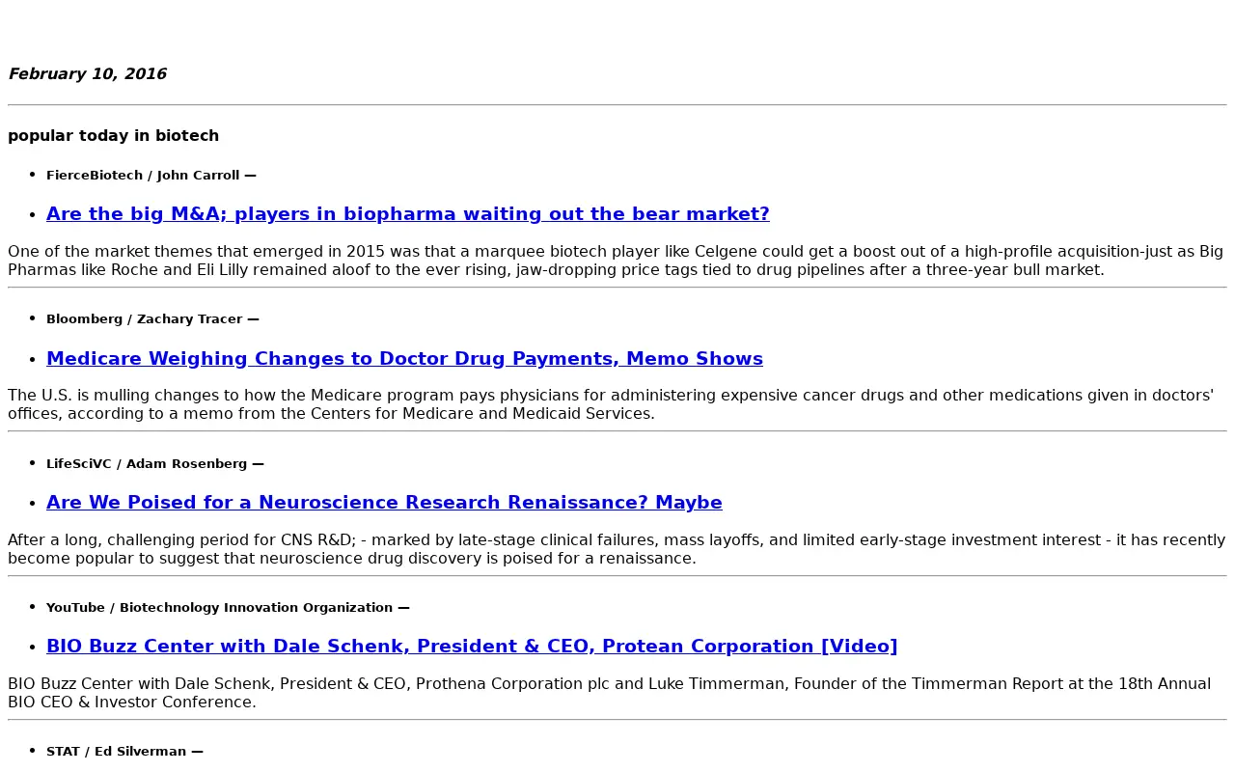Click the horizontal rule below the date

click(x=617, y=104)
